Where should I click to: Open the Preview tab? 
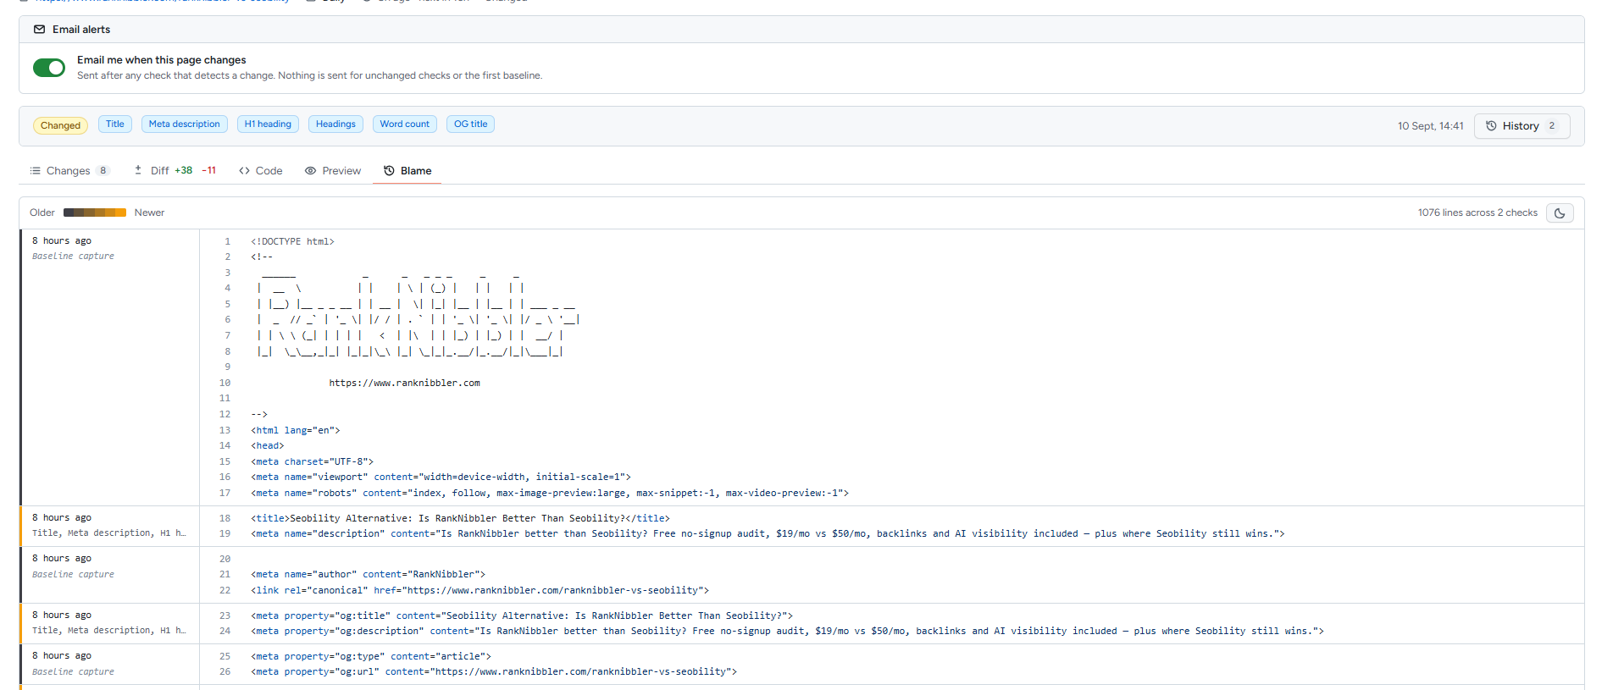tap(333, 170)
